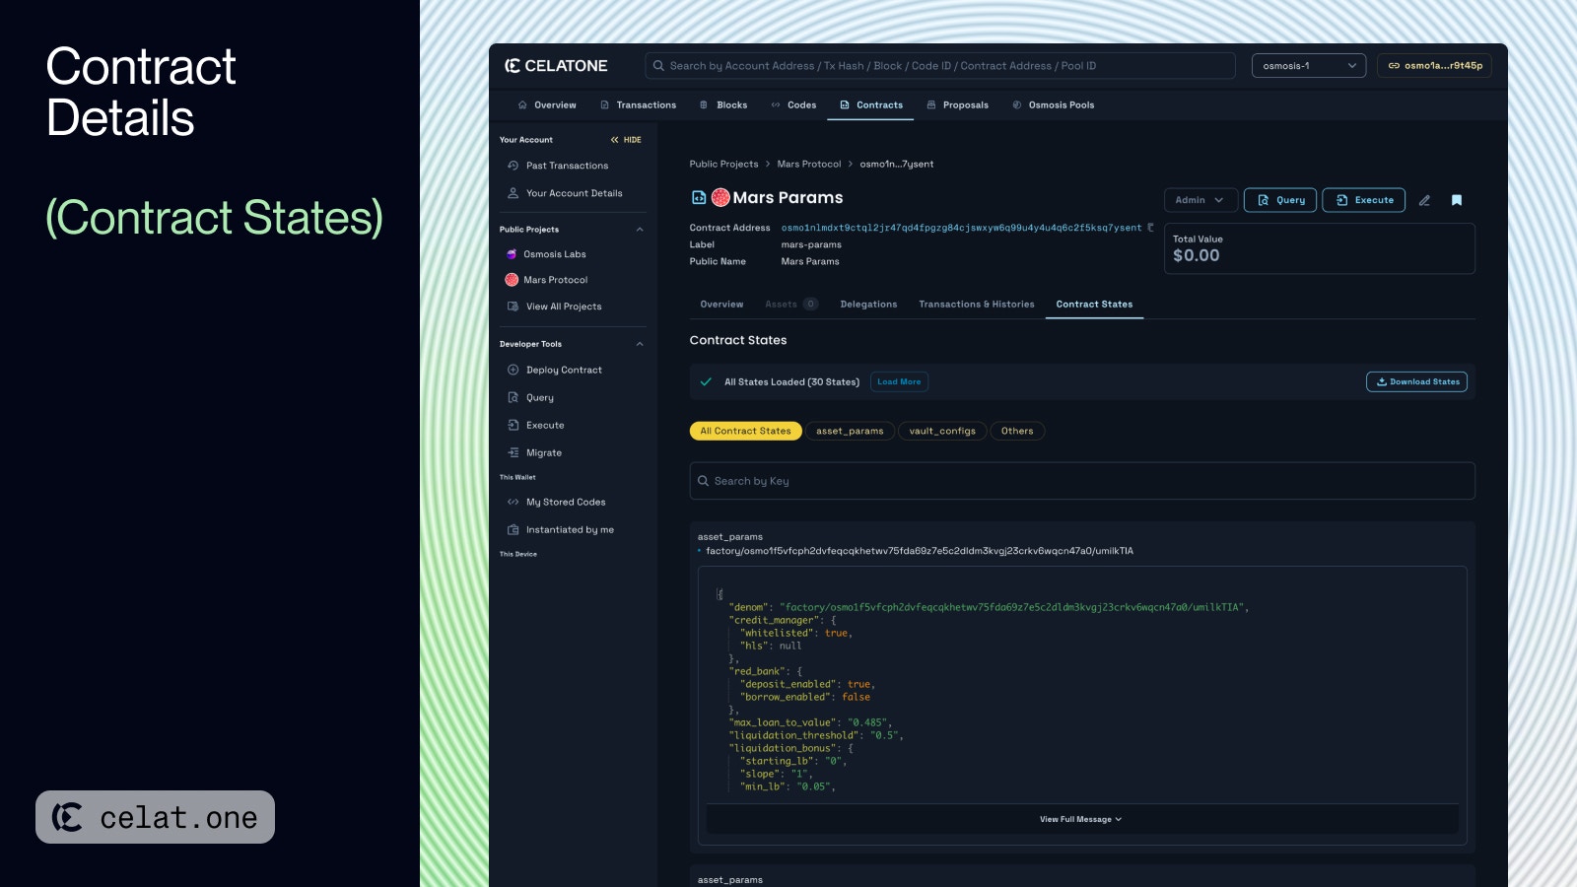This screenshot has width=1577, height=887.
Task: Click Load More states
Action: click(899, 382)
